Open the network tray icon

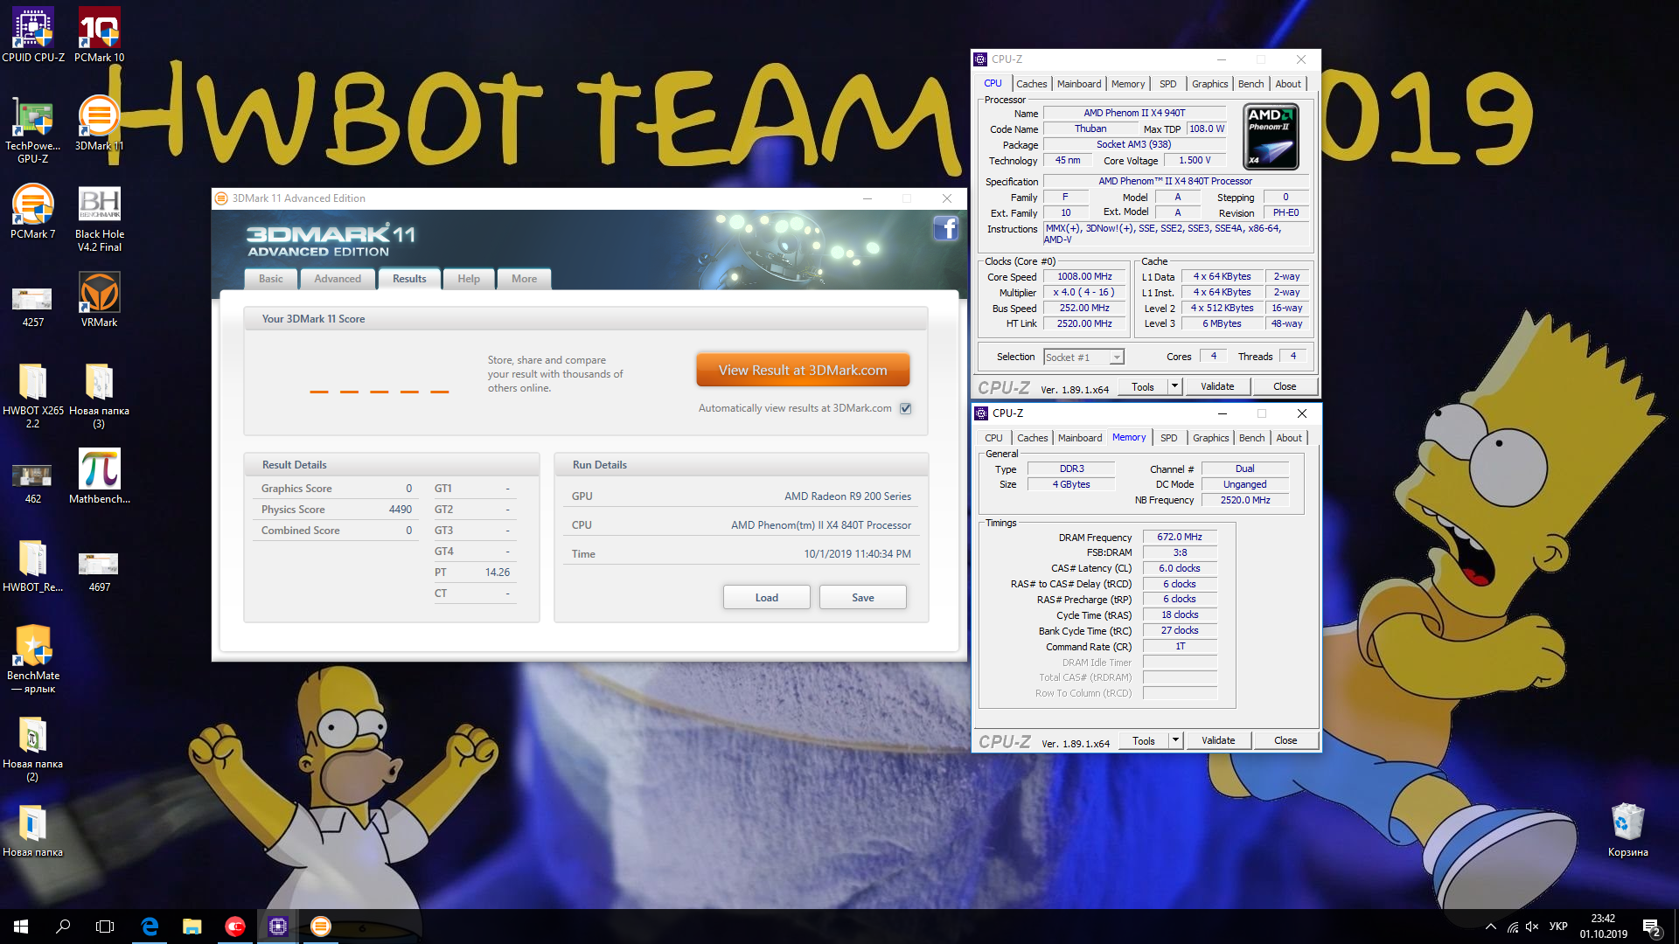(1512, 927)
